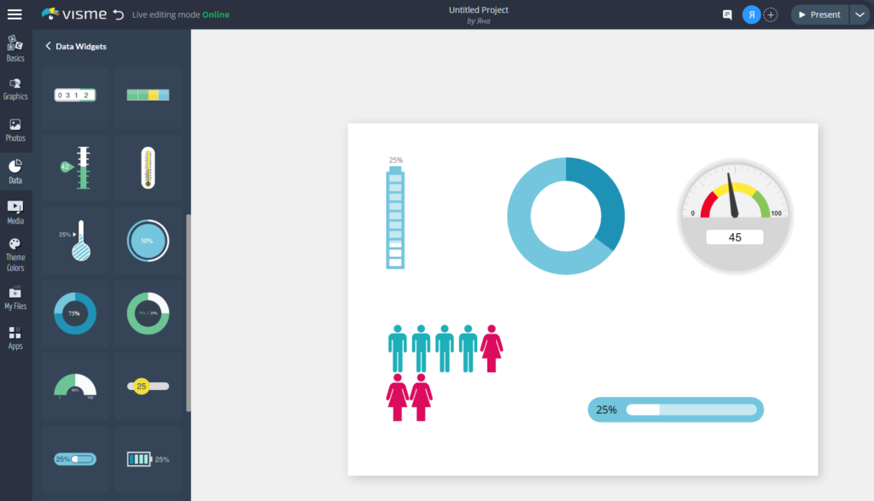Insert the white capsule thermometer widget
Screen dimensions: 874x501
(148, 168)
